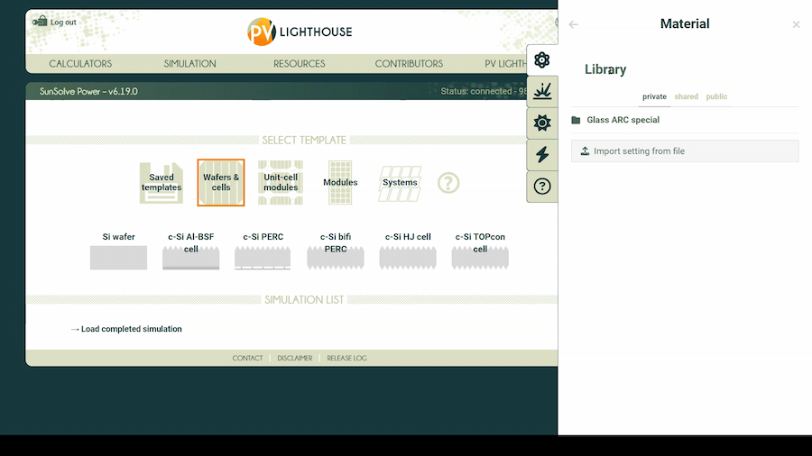Open the CONTACT footer link
The image size is (812, 456).
247,358
